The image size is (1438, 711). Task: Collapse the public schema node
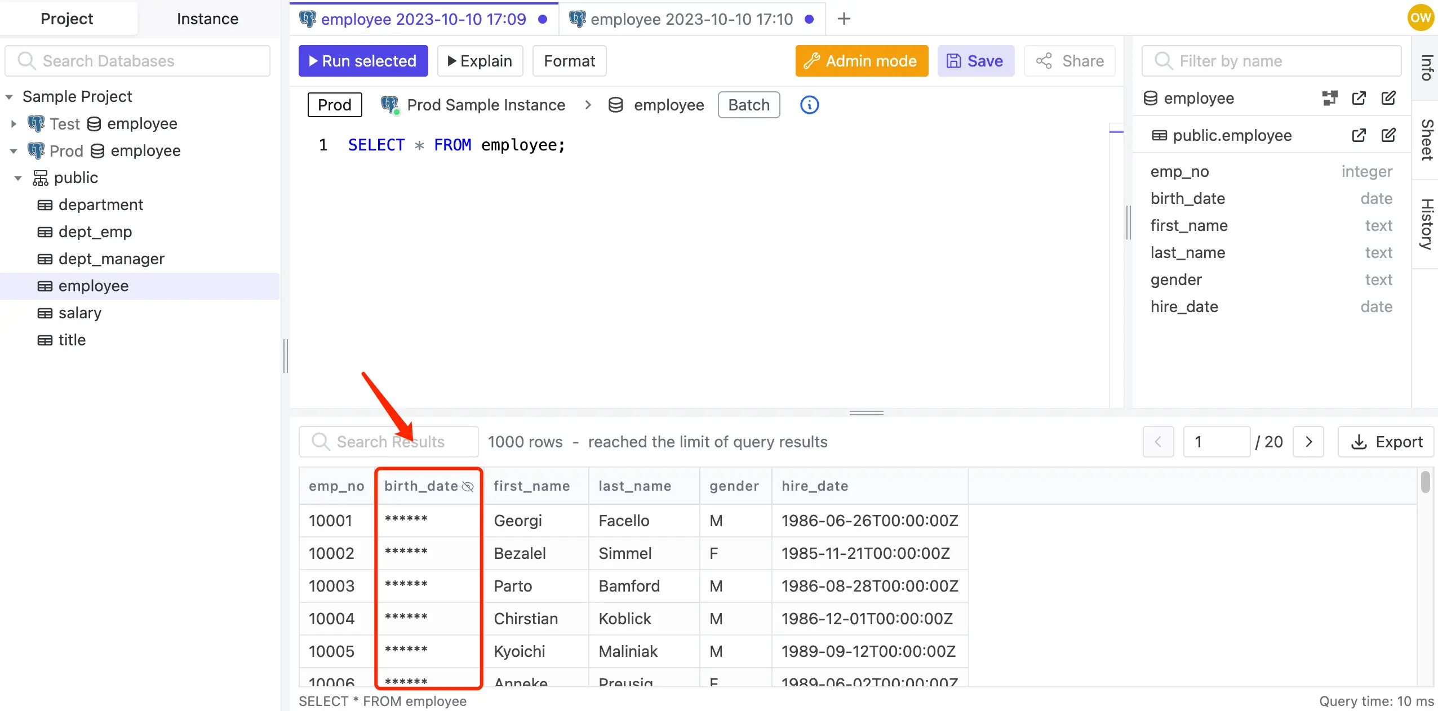pos(19,177)
